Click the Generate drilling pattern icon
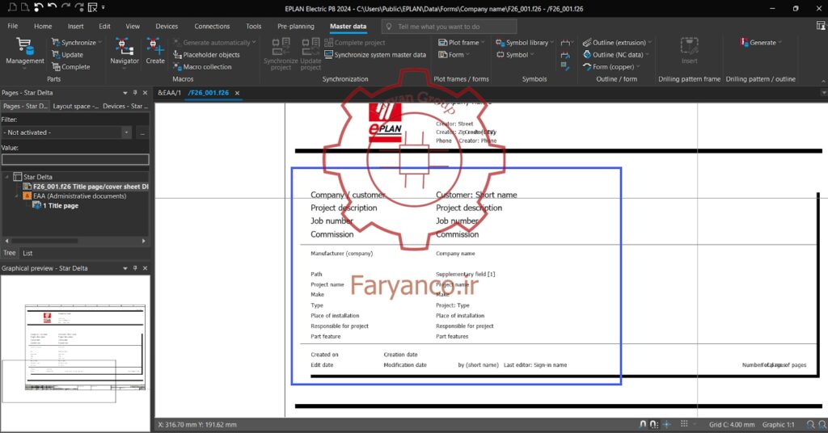Screen dimensions: 828x433 [x=744, y=43]
